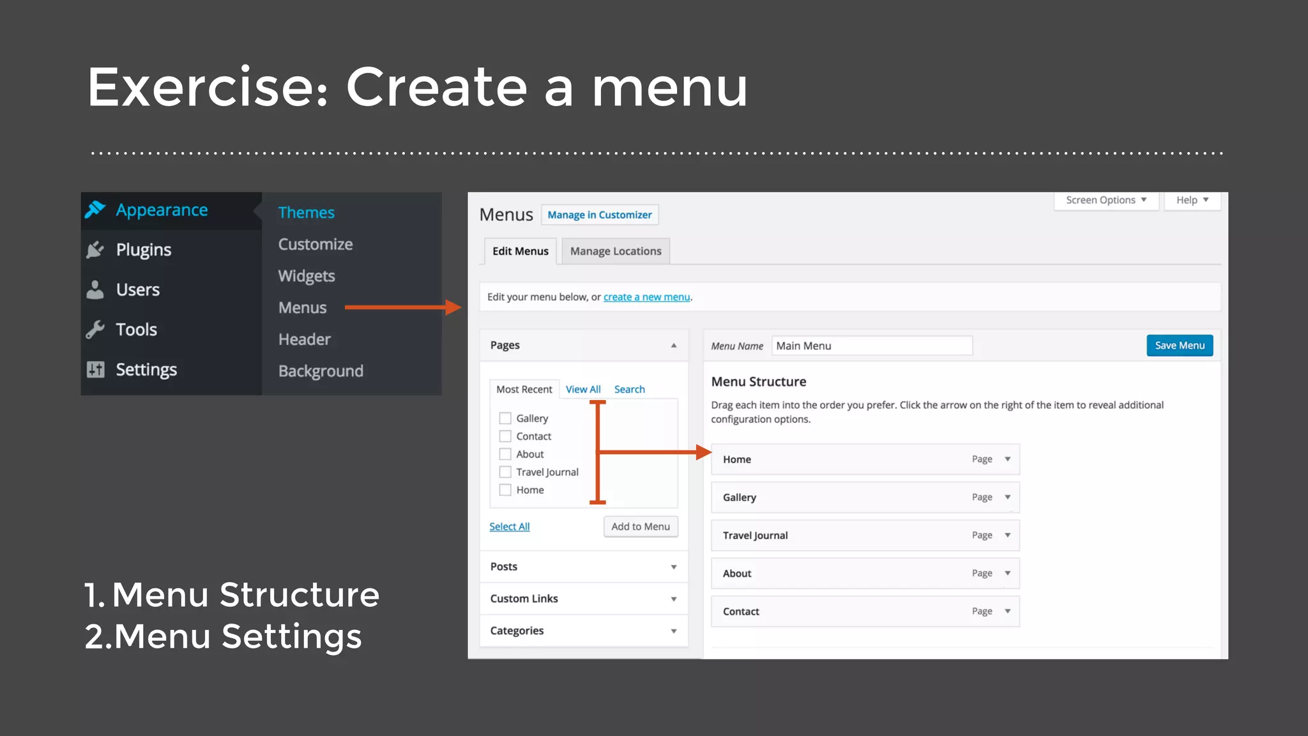Click Add to Menu button
Viewport: 1308px width, 736px height.
point(641,526)
